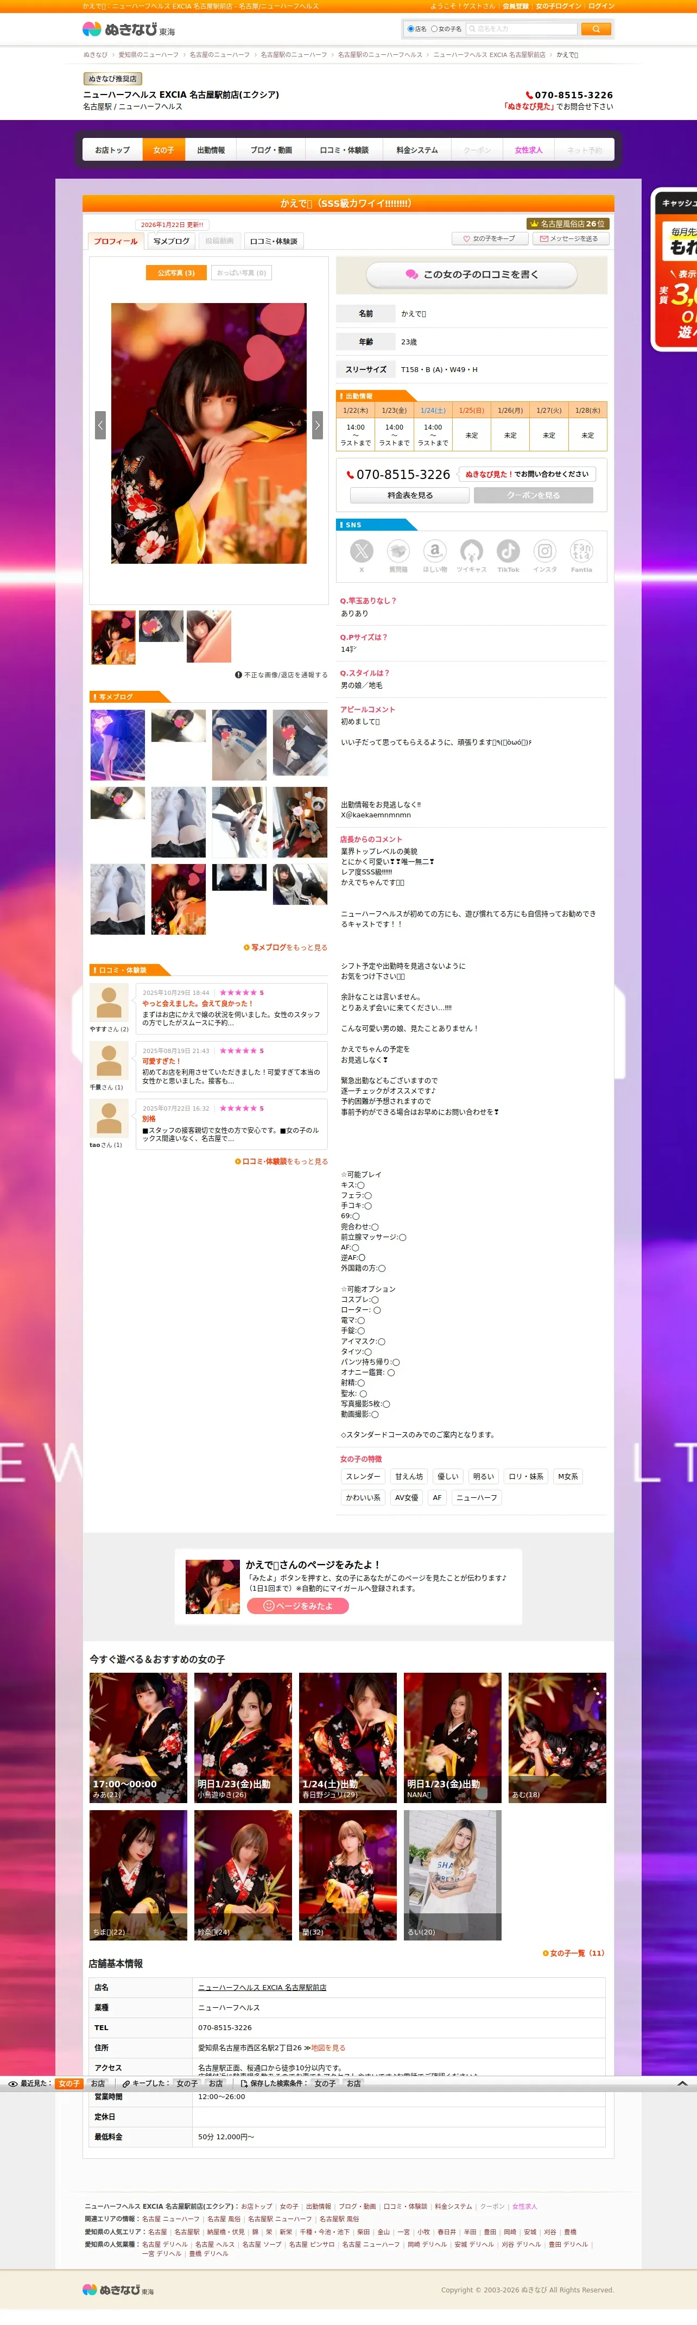Open the お店トップ tab
This screenshot has width=697, height=2325.
point(113,150)
